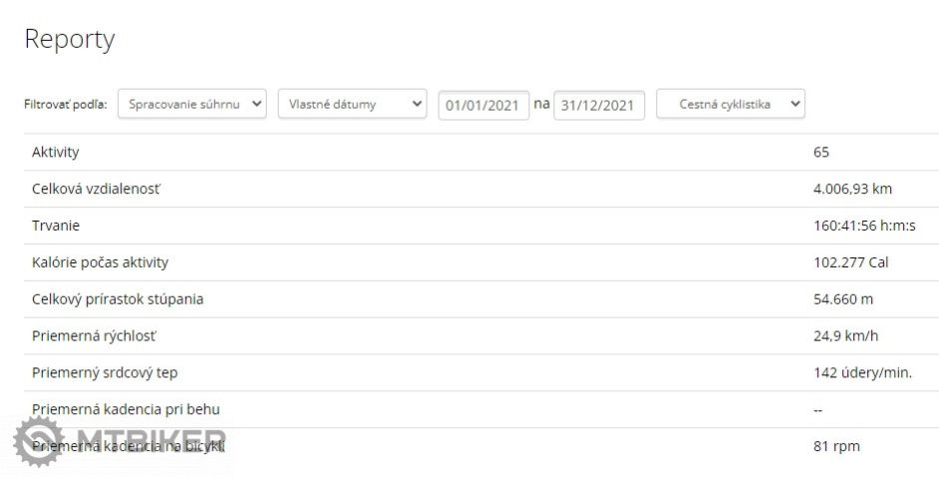Open the Spracovanie súhrnu dropdown
This screenshot has height=478, width=939.
click(x=192, y=104)
